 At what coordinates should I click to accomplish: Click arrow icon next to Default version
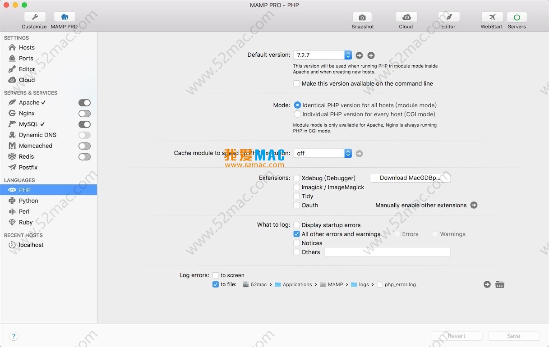pos(359,55)
